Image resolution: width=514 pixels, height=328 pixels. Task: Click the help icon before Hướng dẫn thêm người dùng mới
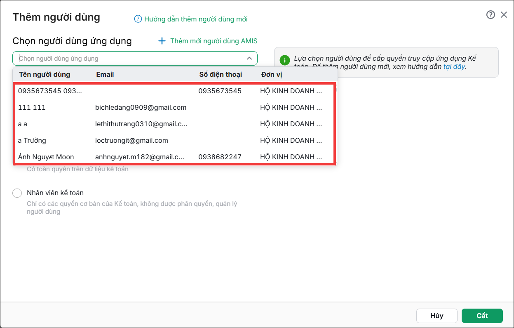pos(138,19)
